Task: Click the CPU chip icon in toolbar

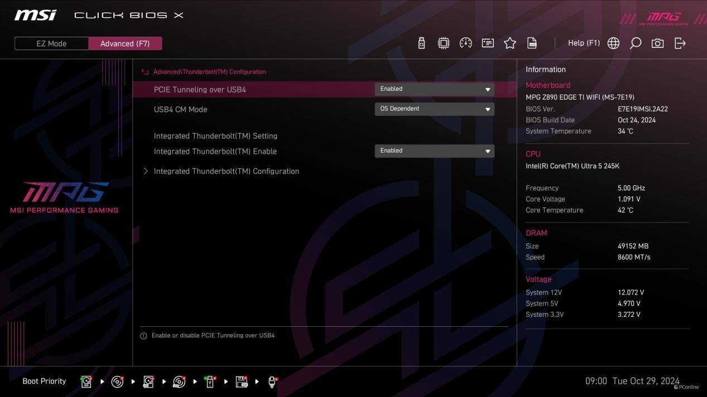Action: click(x=444, y=43)
